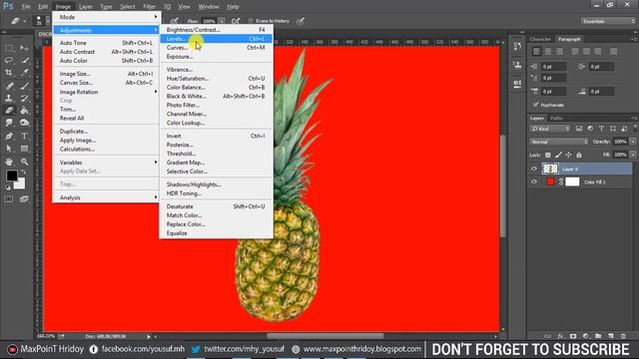
Task: Swap foreground and background colors
Action: 23,172
